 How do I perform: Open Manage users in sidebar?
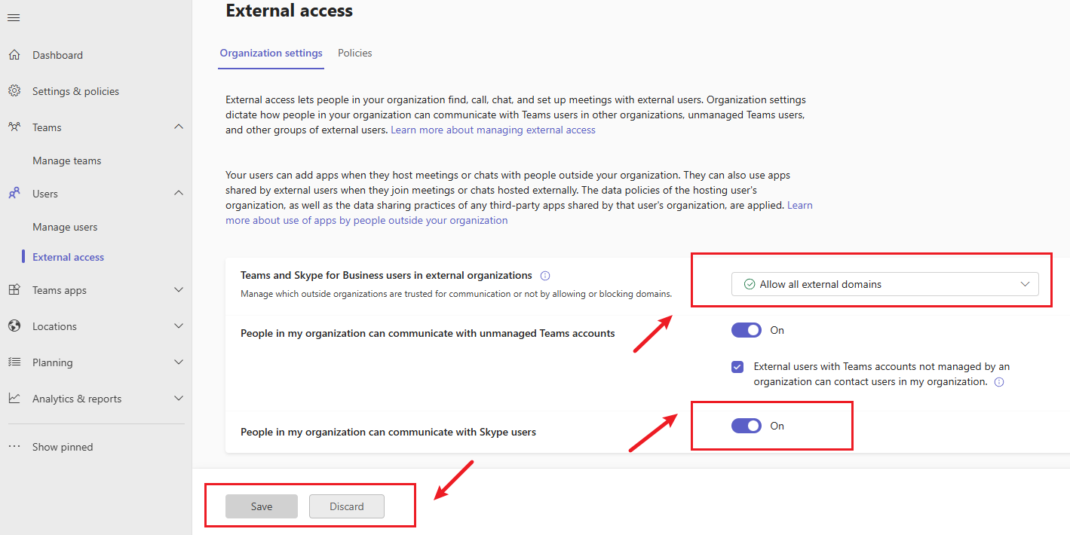[x=65, y=227]
